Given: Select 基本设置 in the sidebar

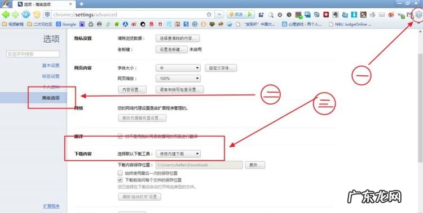Looking at the screenshot, I should click(51, 65).
